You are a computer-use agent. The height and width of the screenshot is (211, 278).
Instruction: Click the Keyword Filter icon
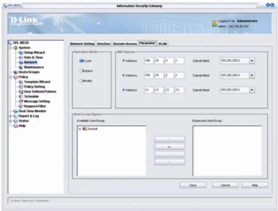pos(21,106)
